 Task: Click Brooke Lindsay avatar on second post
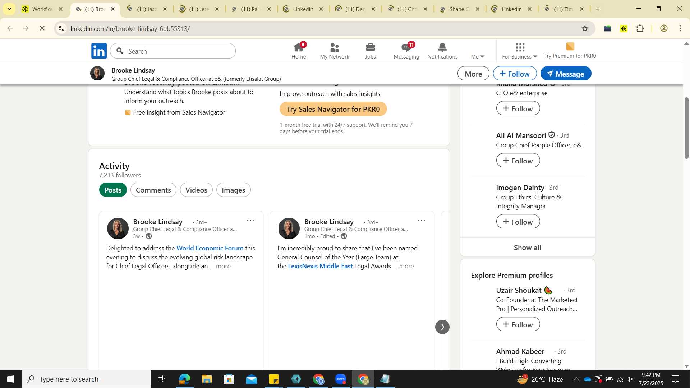tap(289, 228)
